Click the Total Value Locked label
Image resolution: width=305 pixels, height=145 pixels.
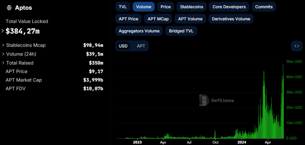(x=27, y=21)
